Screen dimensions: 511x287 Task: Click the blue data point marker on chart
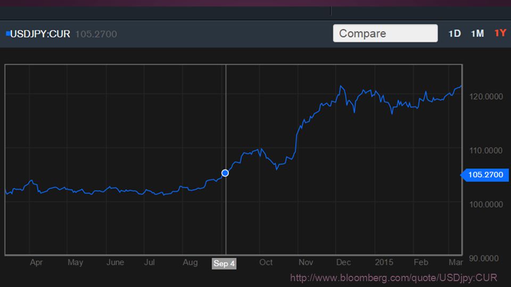(225, 173)
